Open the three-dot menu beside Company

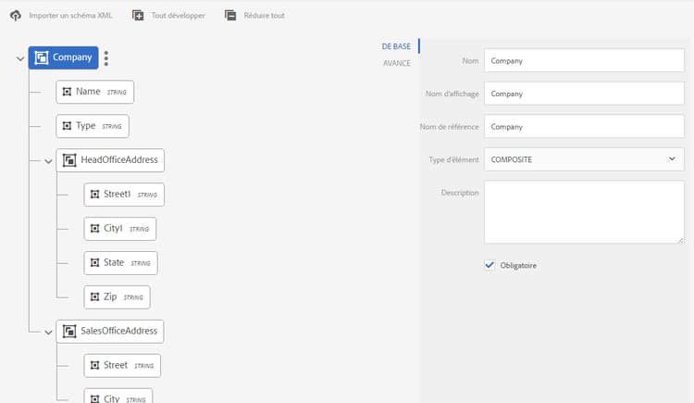(x=106, y=58)
